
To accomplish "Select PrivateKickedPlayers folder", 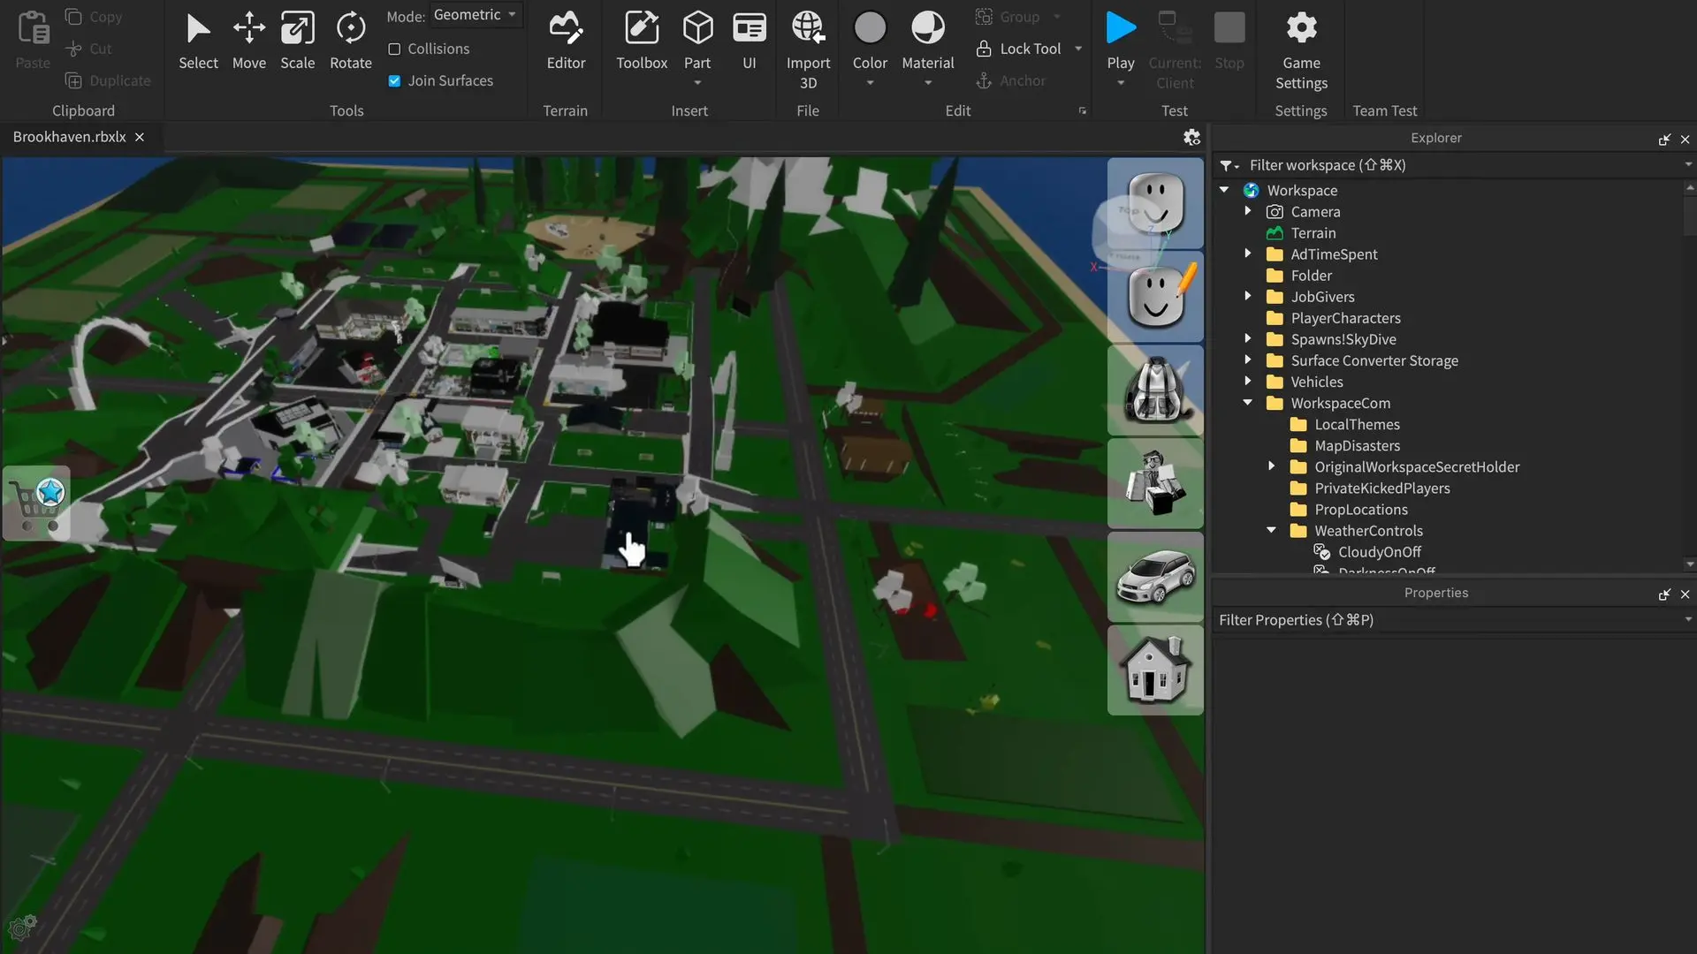I will (1381, 488).
